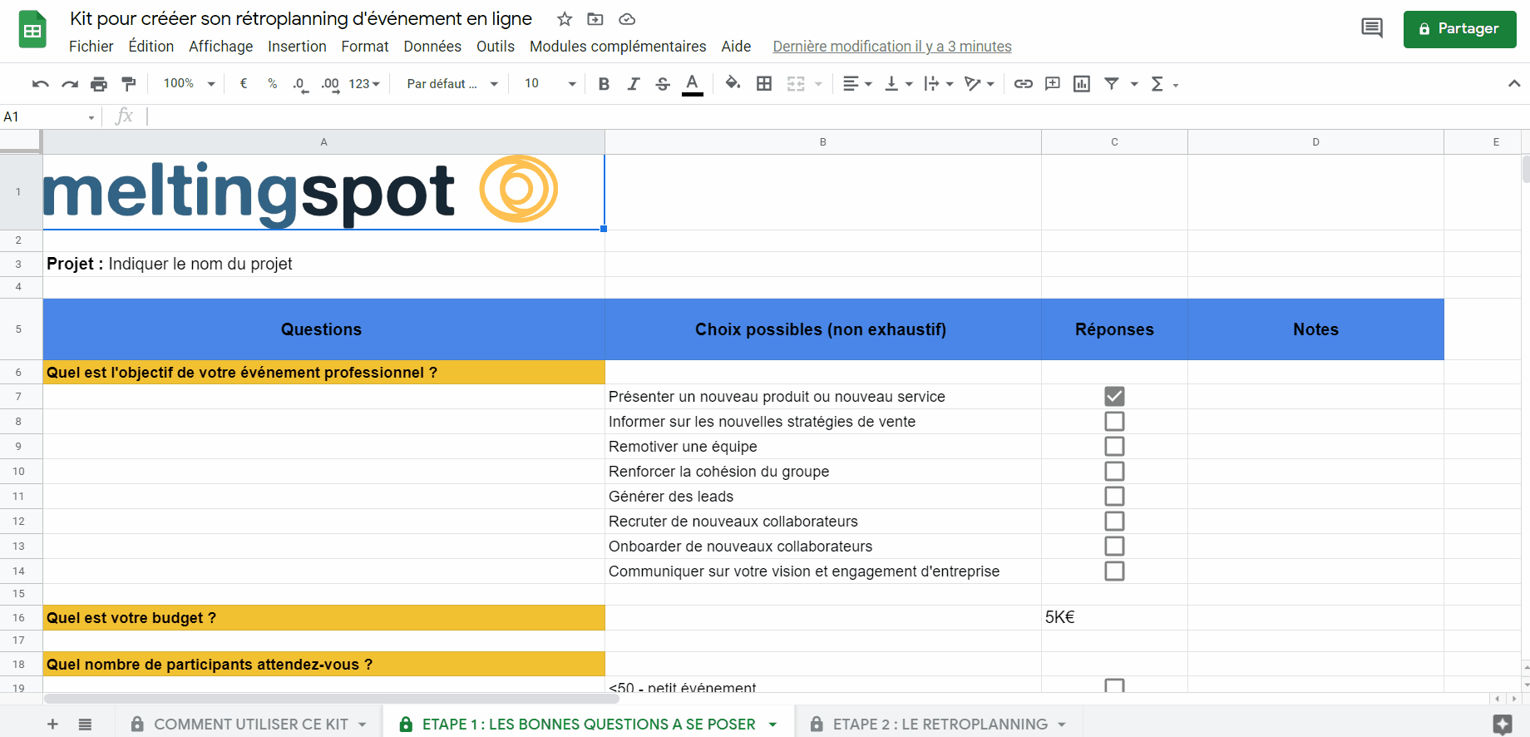Undo the last action

click(x=40, y=84)
